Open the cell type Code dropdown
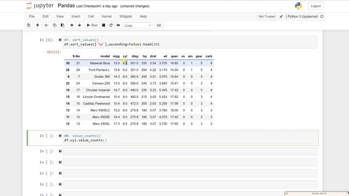The height and width of the screenshot is (196, 349). click(138, 26)
